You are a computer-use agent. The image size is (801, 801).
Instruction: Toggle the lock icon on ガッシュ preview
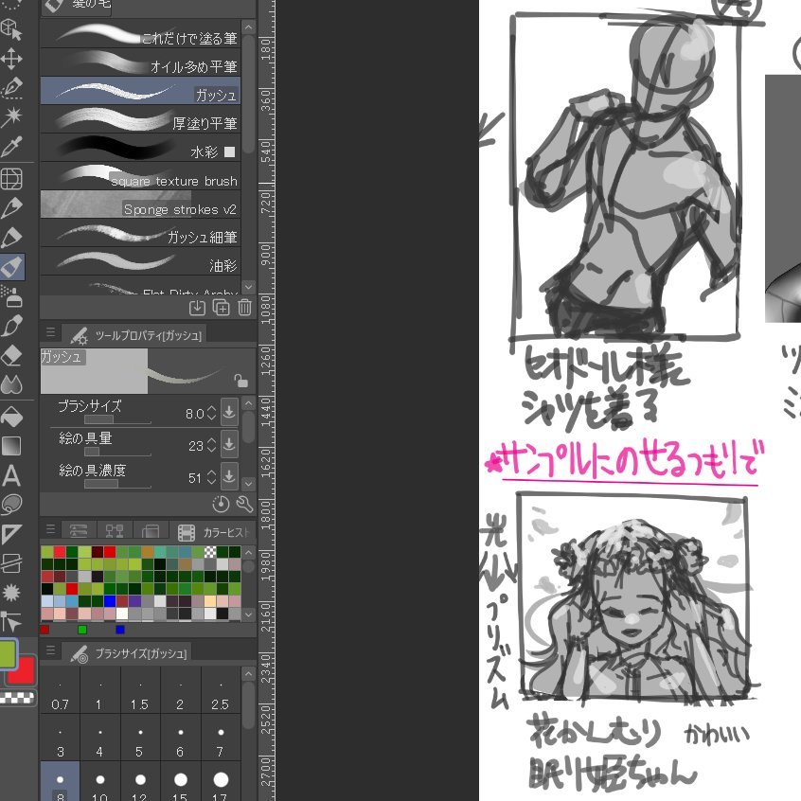click(240, 381)
